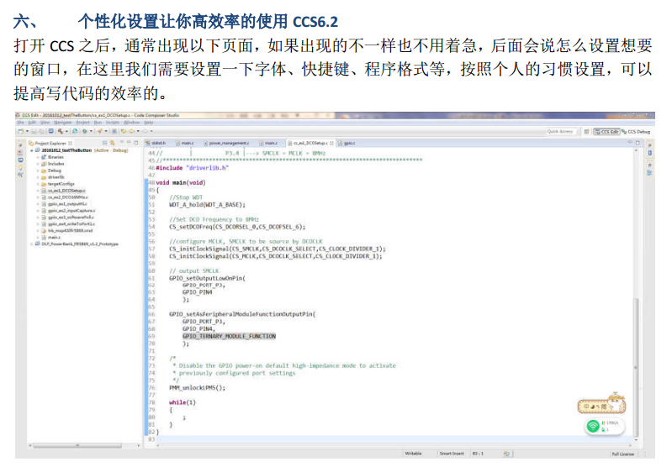
Task: Click the yellow back navigation arrow
Action: 124,131
